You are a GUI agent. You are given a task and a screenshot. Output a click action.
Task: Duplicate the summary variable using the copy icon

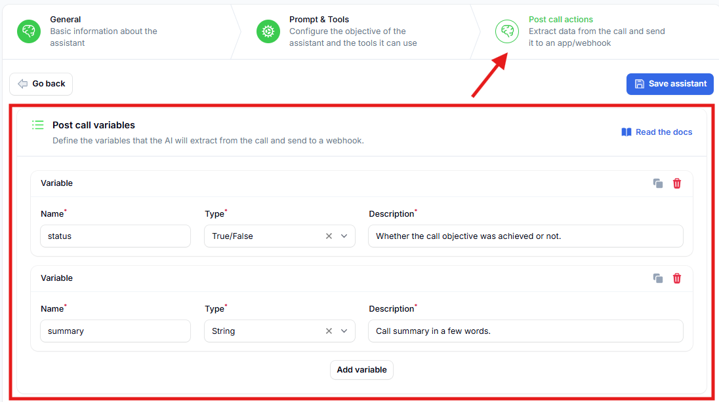[x=658, y=278]
